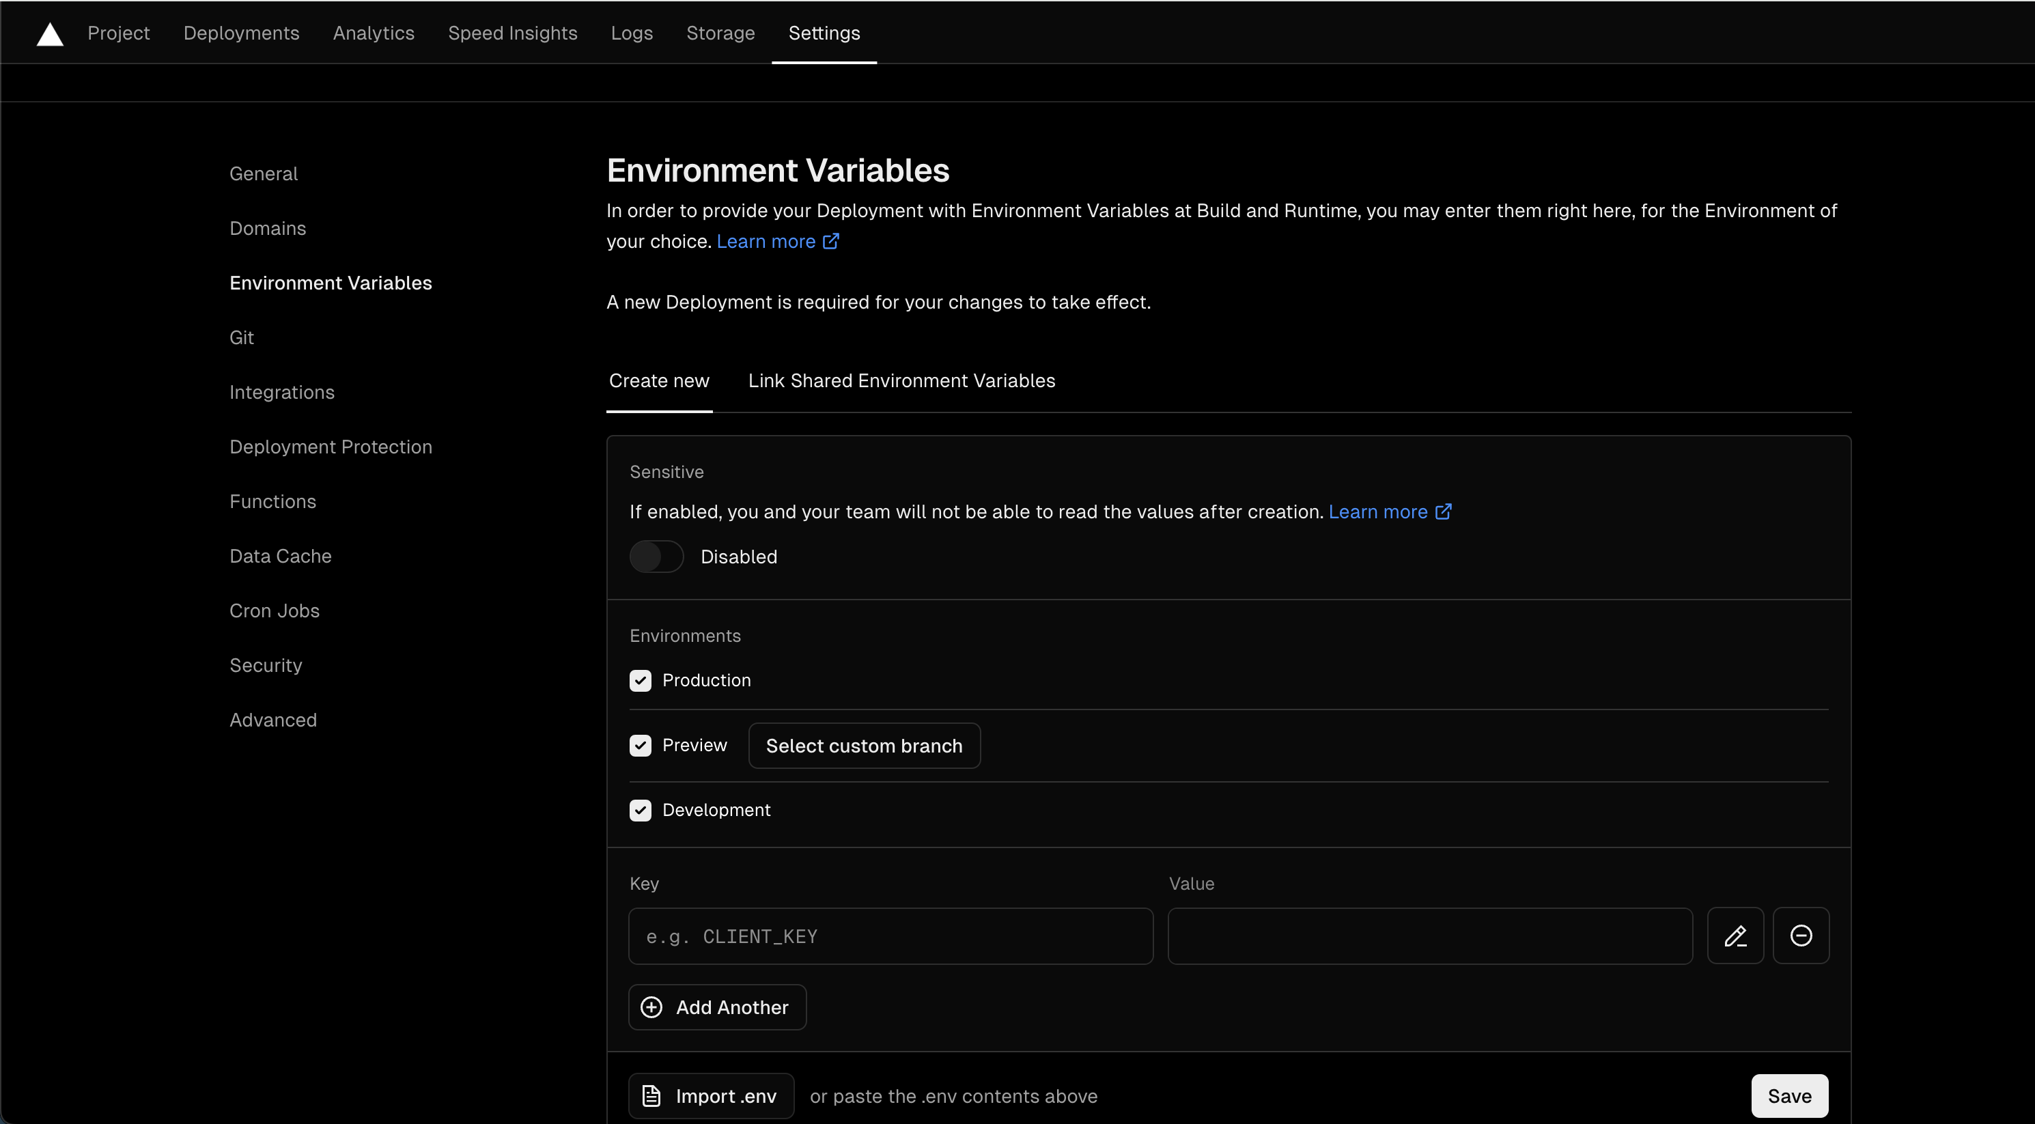Screen dimensions: 2035x1124
Task: Click the Import .env button
Action: pos(710,1095)
